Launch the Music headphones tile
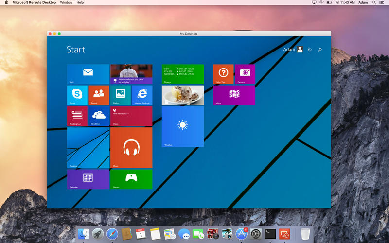 (131, 147)
